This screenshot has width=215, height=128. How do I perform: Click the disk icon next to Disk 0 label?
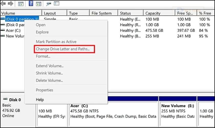click(x=5, y=99)
